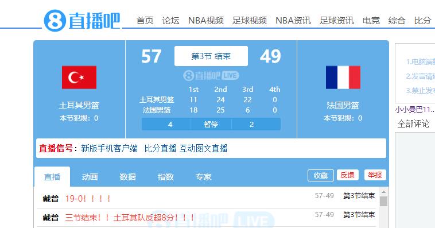435x228 pixels.
Task: Open 法国男篮 team name under flag
Action: 343,105
